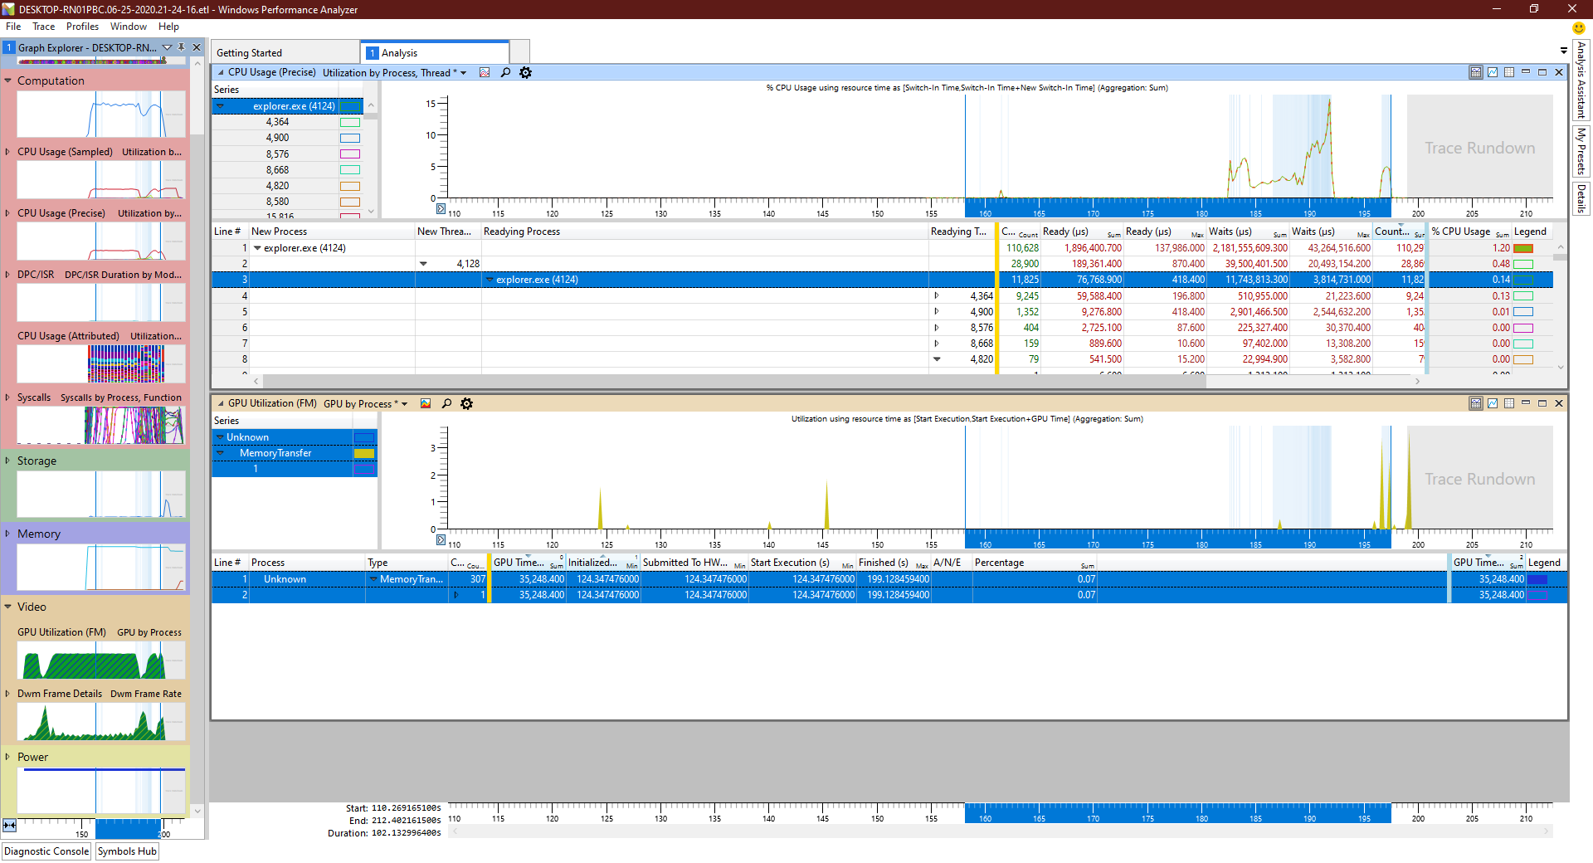
Task: Open GPU by Process preset dropdown
Action: [x=405, y=404]
